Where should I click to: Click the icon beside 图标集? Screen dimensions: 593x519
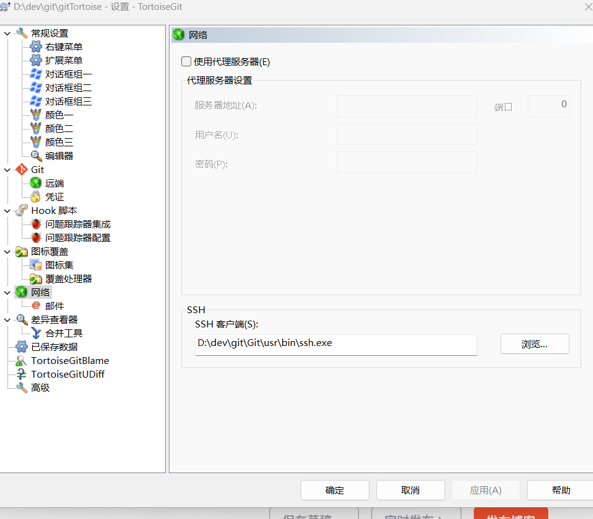pos(36,265)
